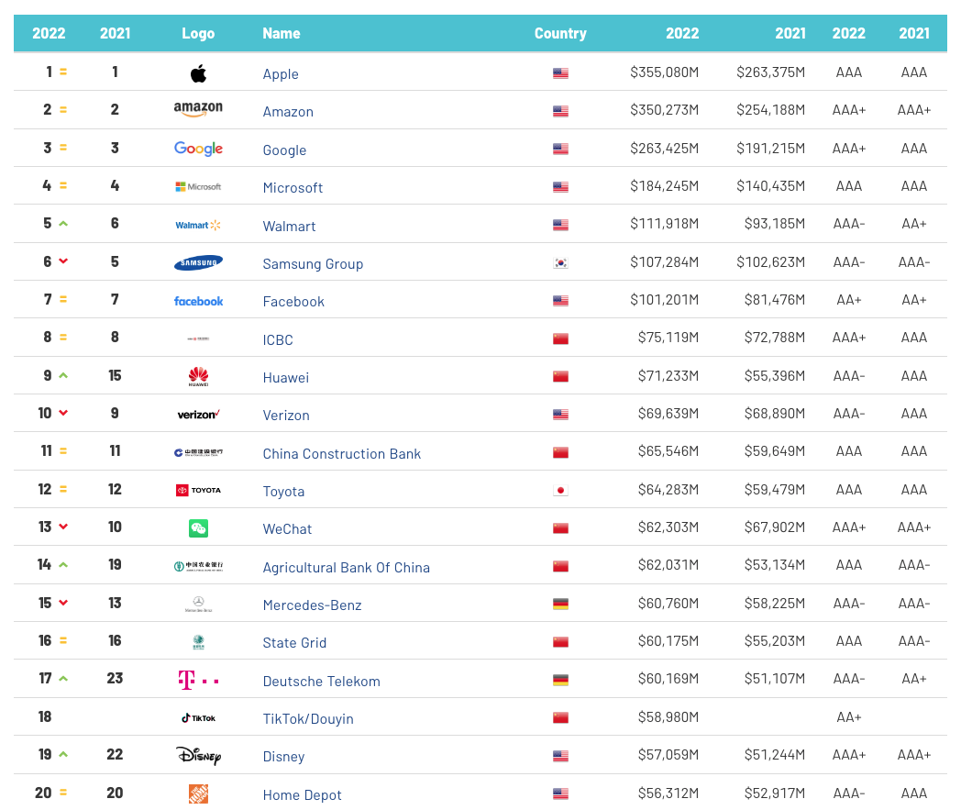Click the Samsung logo
This screenshot has height=810, width=961.
click(198, 262)
